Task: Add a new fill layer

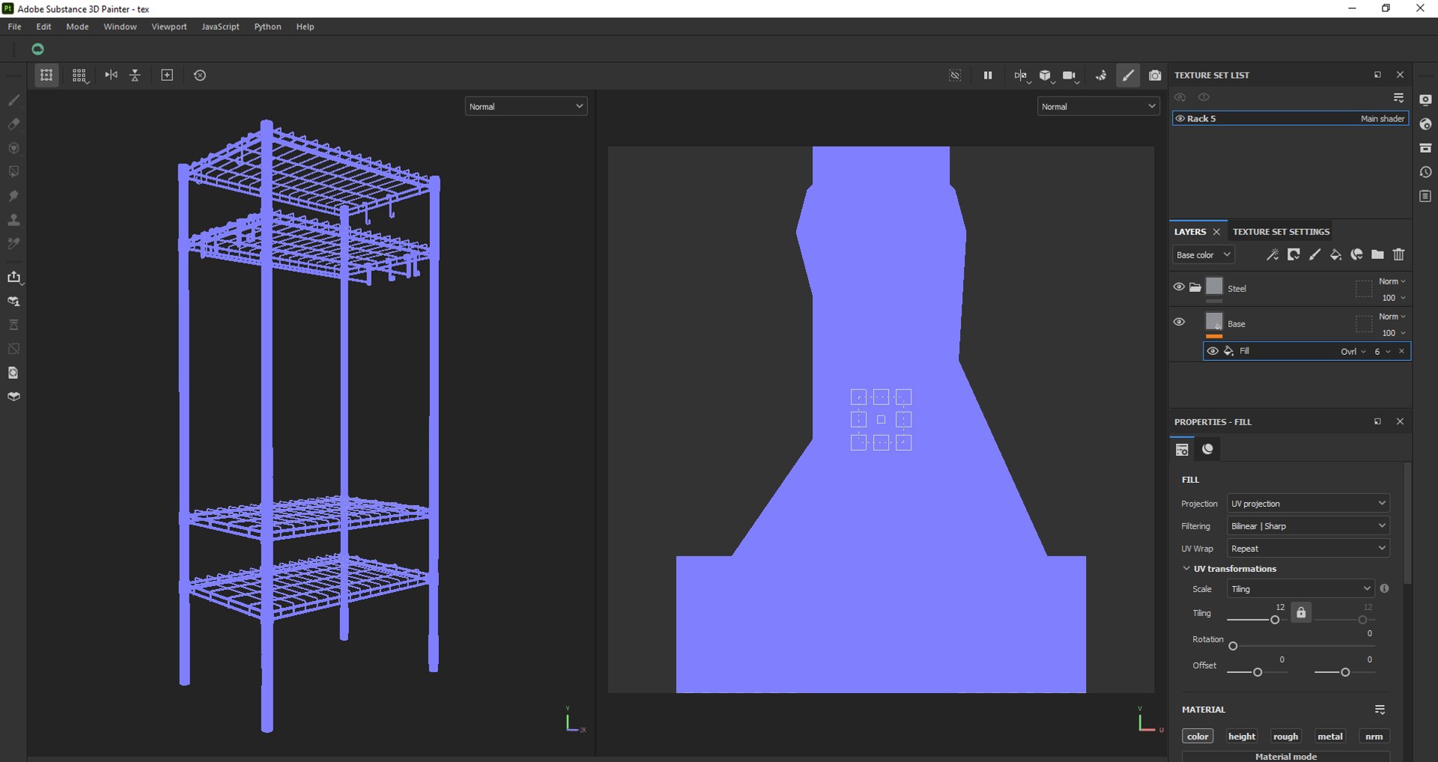Action: [1335, 254]
